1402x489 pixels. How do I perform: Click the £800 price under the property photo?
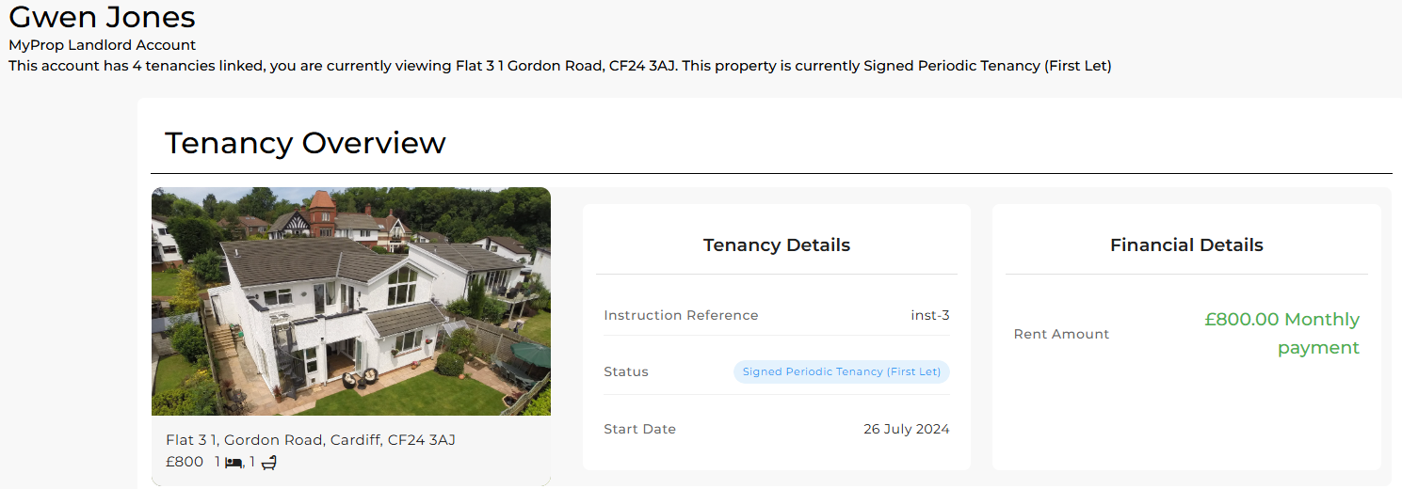tap(185, 462)
